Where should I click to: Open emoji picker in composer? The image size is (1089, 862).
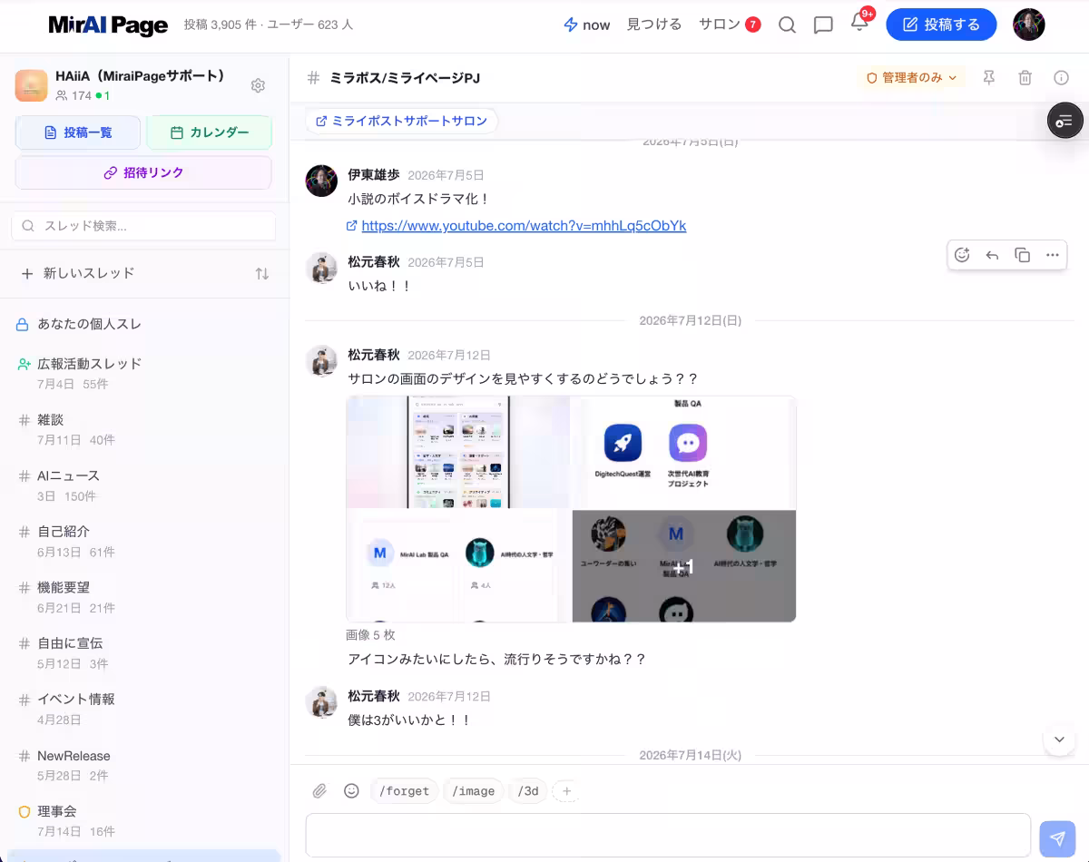pyautogui.click(x=351, y=791)
